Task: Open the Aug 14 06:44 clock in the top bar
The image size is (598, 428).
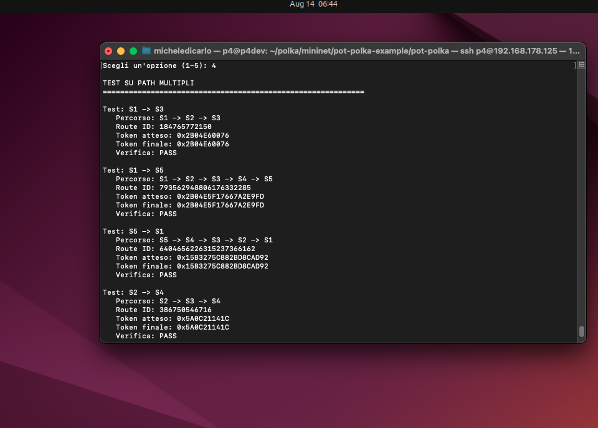Action: [313, 4]
